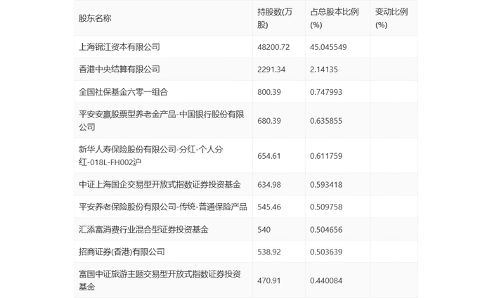The height and width of the screenshot is (298, 492).
Task: Click the ratio 0.611759
Action: coord(326,156)
